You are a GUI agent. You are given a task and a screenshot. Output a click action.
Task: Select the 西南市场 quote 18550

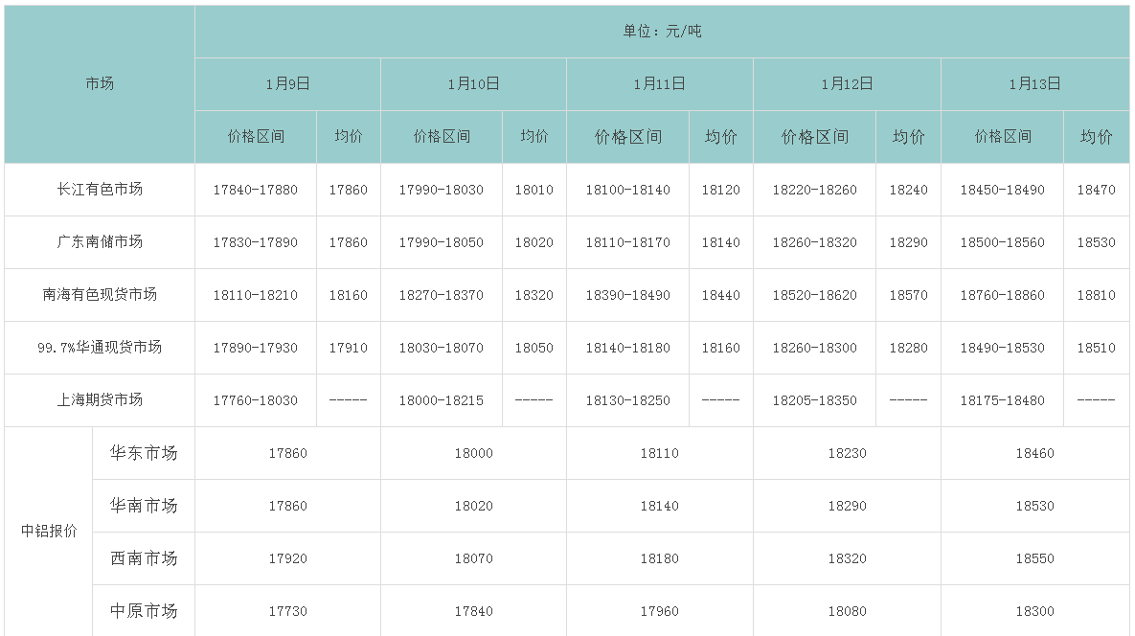point(1034,559)
